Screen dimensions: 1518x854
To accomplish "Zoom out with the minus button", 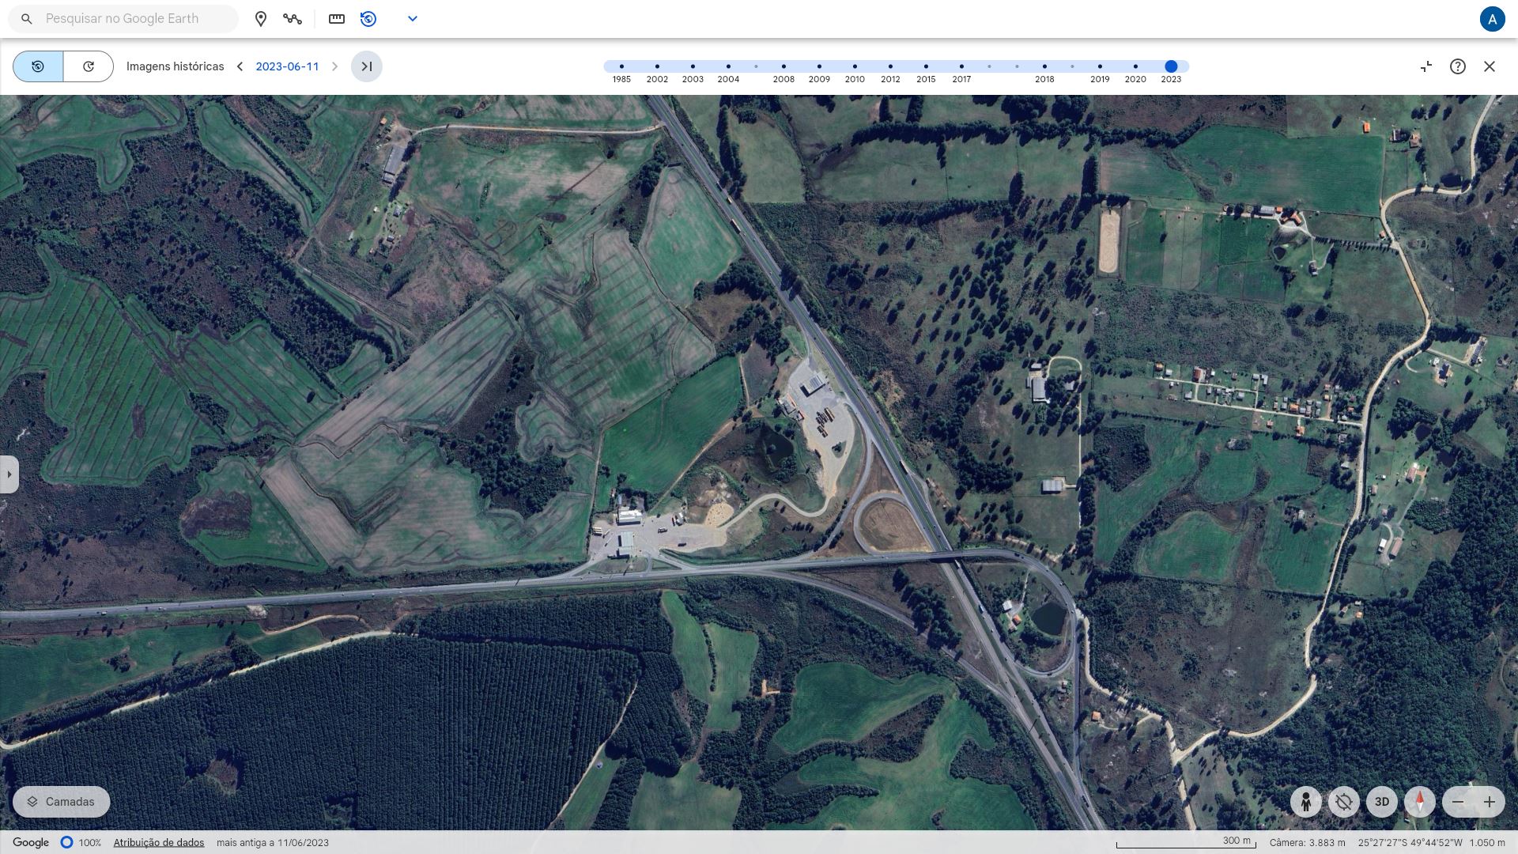I will (x=1458, y=802).
